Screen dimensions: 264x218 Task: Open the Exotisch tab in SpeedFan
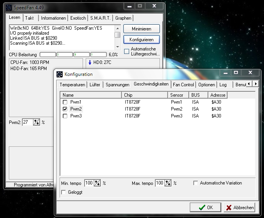[x=78, y=18]
